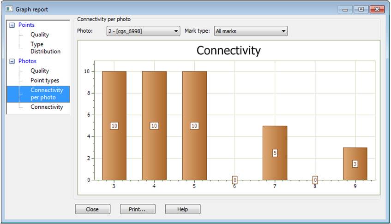The height and width of the screenshot is (224, 391).
Task: Open Type Distribution under Points
Action: click(x=45, y=48)
